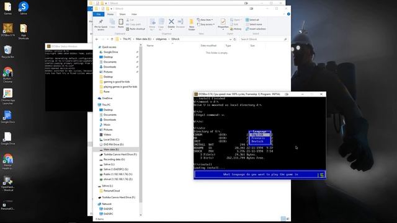Click Invert selection in the ribbon
This screenshot has height=223, width=397.
tap(256, 29)
